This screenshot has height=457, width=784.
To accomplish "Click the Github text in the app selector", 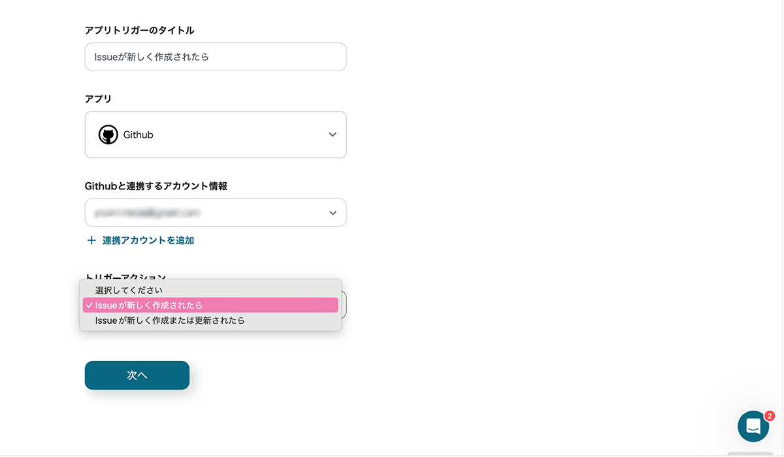I will 138,134.
